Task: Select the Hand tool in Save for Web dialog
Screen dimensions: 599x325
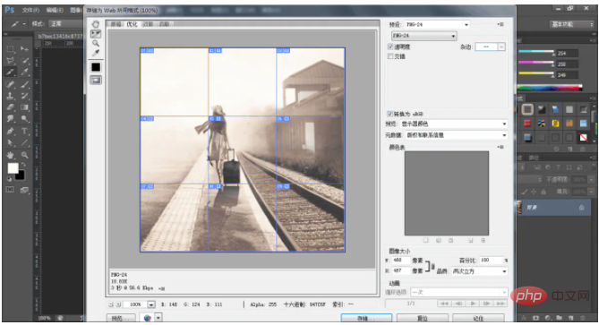Action: coord(96,24)
